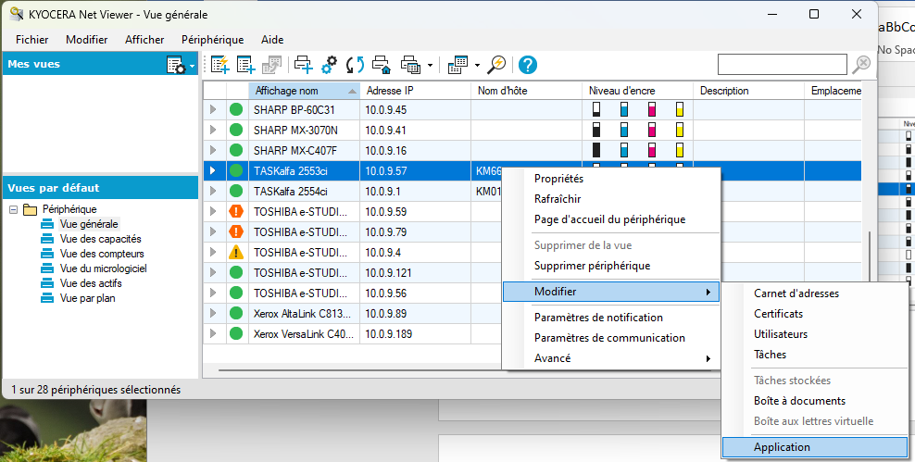Sort by the Affichage nom column header

304,91
